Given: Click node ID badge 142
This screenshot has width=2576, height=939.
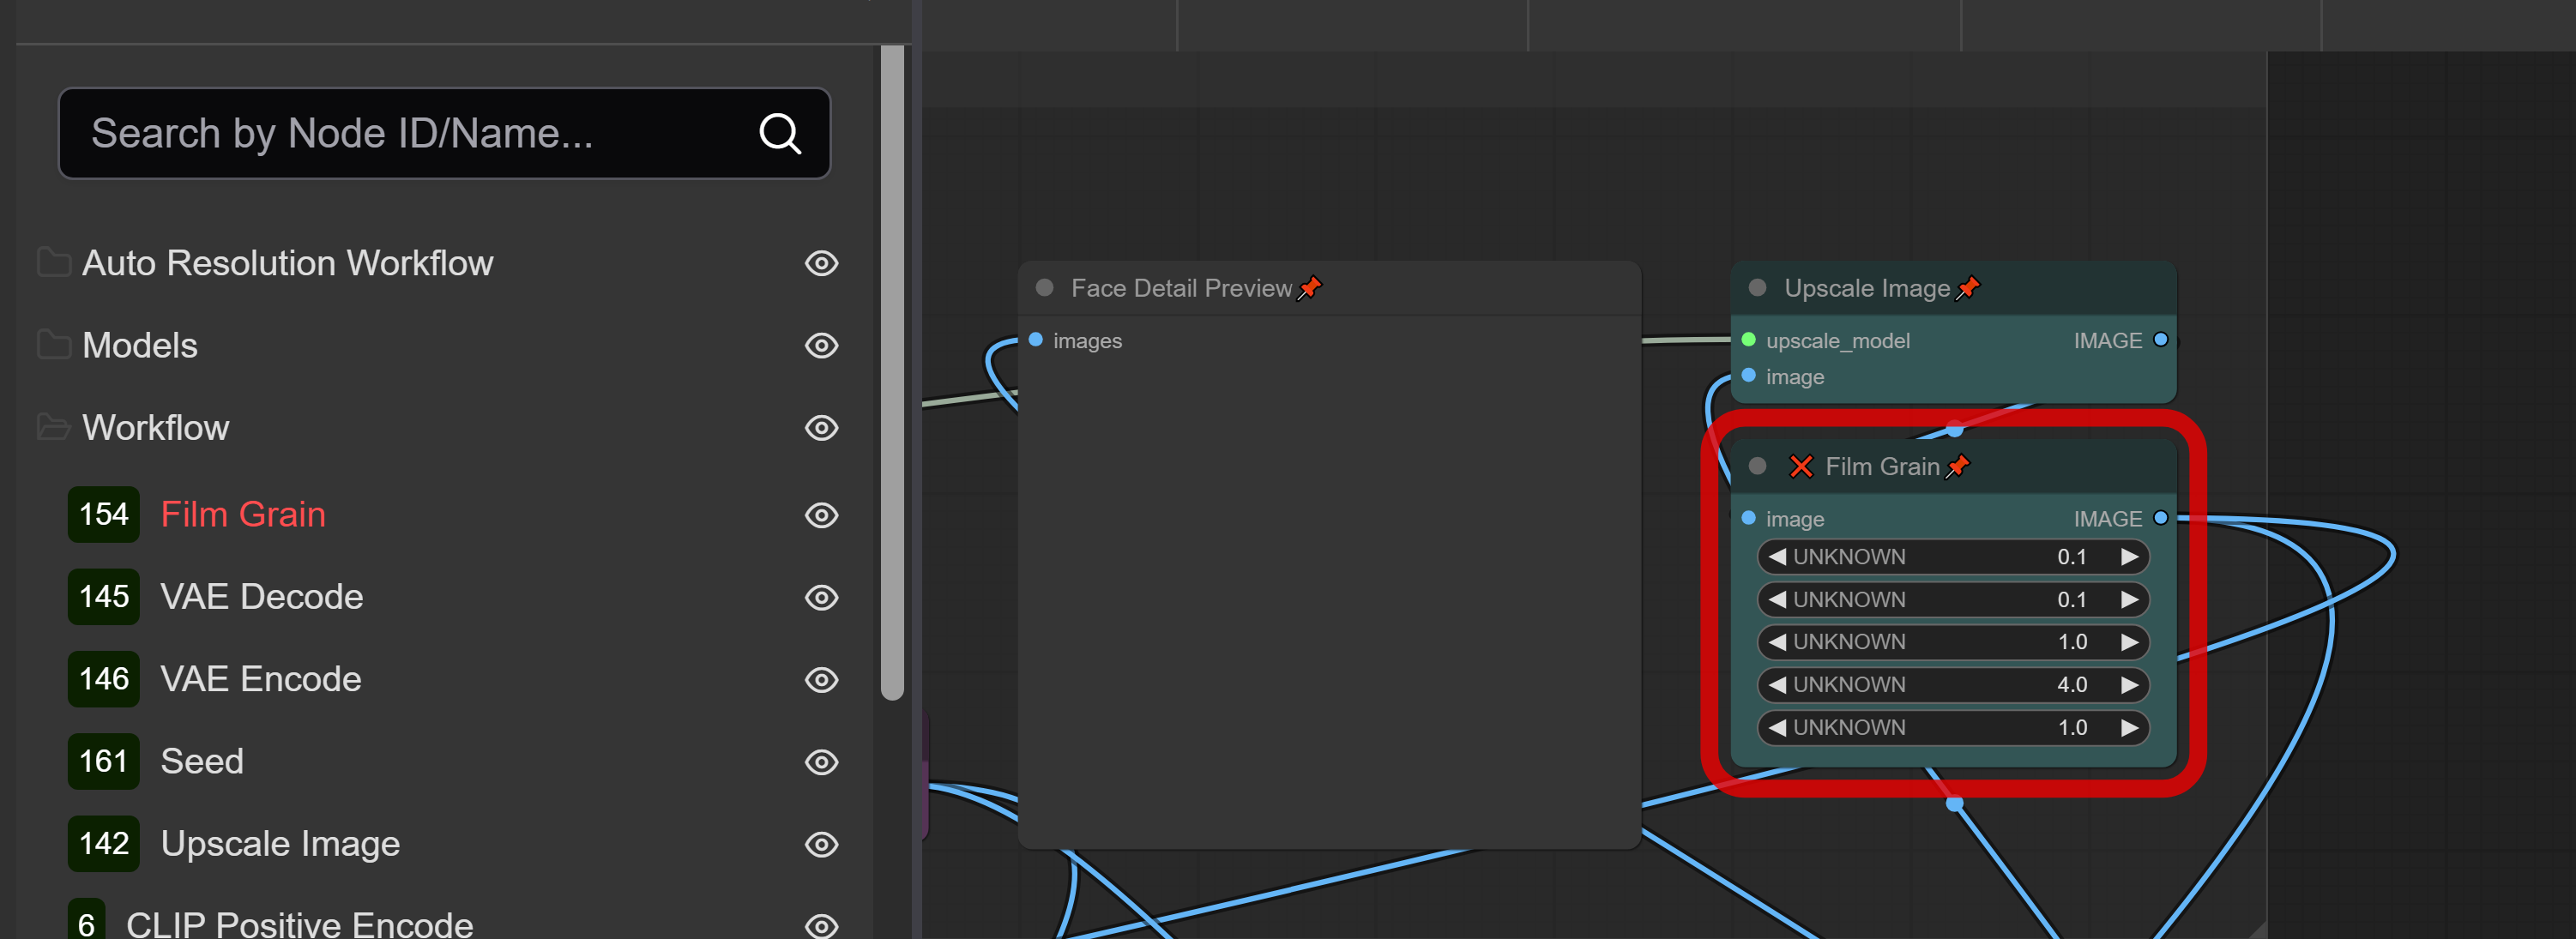Looking at the screenshot, I should 104,843.
